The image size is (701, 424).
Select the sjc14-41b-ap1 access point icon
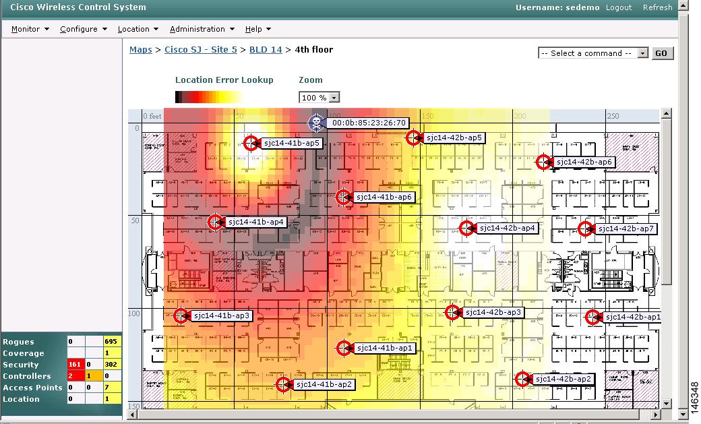point(344,348)
